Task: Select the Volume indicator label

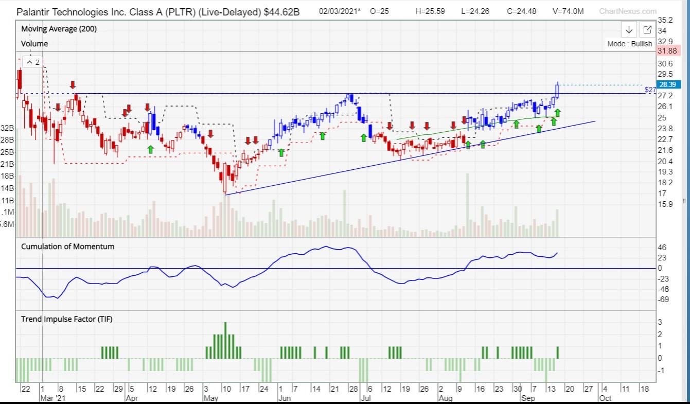Action: [34, 44]
